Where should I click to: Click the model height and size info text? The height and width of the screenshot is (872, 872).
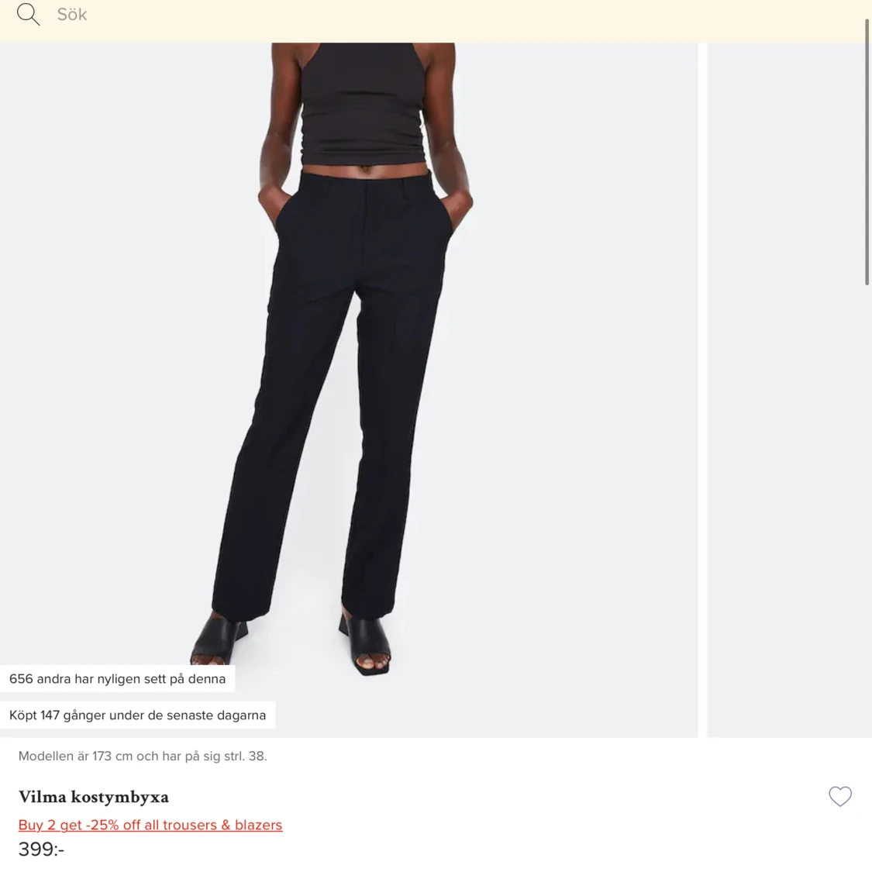point(143,757)
